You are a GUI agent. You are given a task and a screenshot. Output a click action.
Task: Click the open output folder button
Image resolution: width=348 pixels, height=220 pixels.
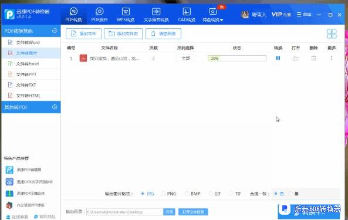pyautogui.click(x=193, y=212)
